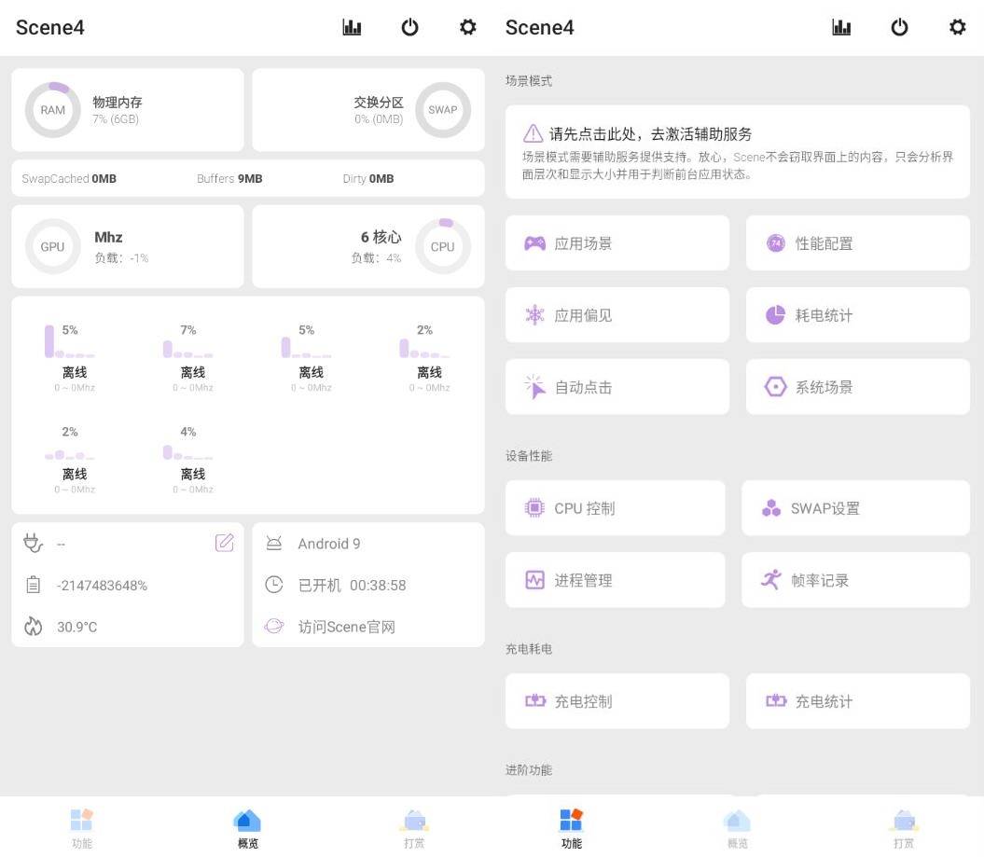Click the RAM memory usage ring

[x=52, y=109]
